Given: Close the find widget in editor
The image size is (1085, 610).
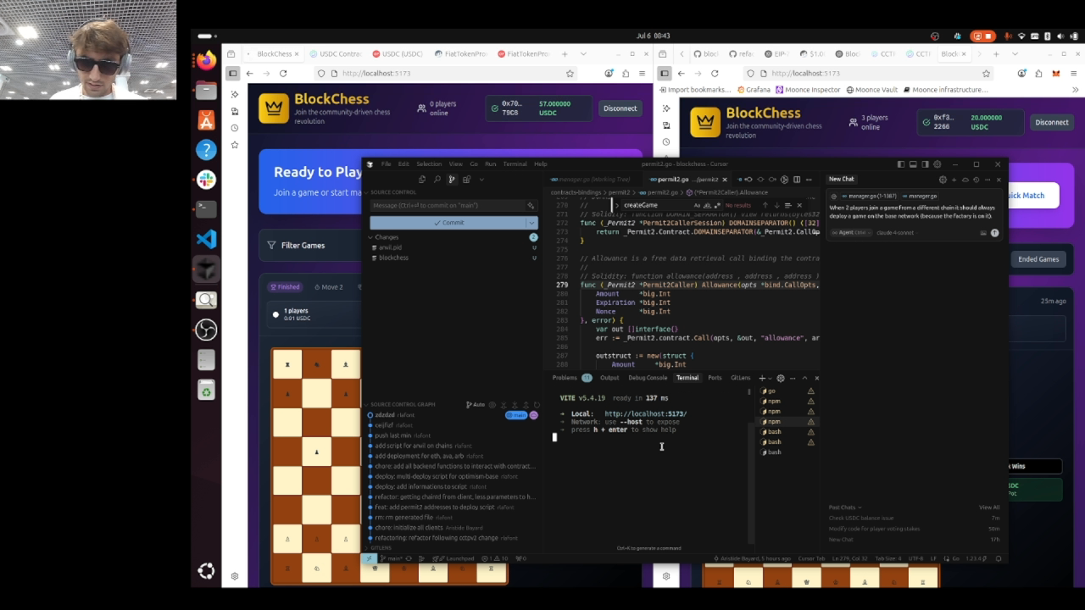Looking at the screenshot, I should coord(798,205).
